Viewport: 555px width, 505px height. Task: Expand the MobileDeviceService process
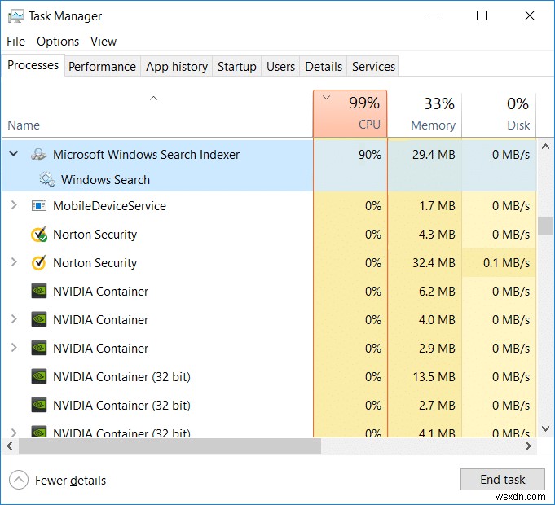point(14,205)
